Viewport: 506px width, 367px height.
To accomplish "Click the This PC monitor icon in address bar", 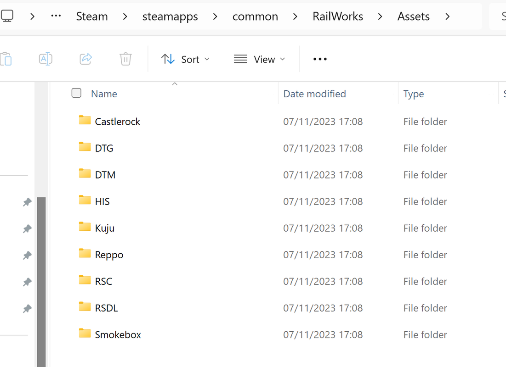I will coord(7,16).
